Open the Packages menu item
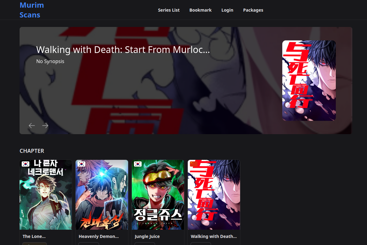Viewport: 367px width, 245px height. click(253, 10)
